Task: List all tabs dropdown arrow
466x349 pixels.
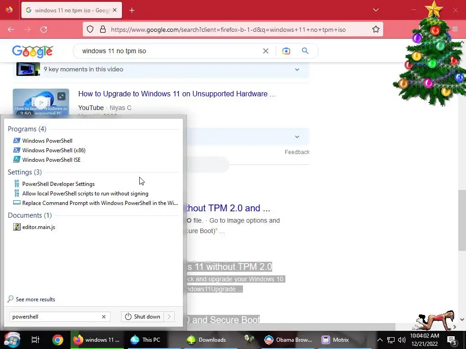Action: click(x=375, y=10)
